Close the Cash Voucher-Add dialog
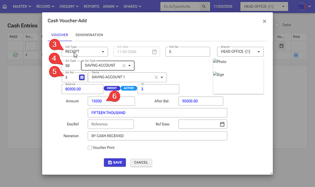 click(264, 21)
